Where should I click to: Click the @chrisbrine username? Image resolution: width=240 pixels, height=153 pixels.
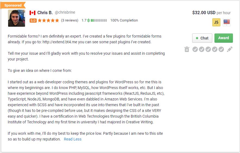tap(65, 13)
